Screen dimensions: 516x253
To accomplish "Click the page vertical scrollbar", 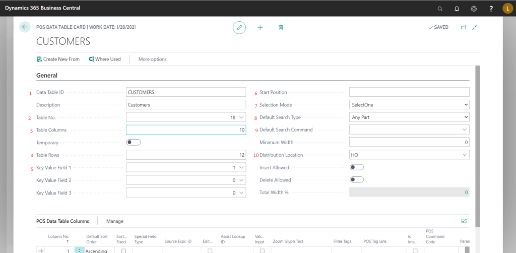I will [478, 146].
